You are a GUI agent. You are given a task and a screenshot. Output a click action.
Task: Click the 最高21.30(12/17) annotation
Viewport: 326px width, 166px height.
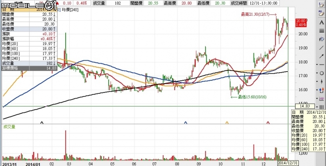pos(259,14)
